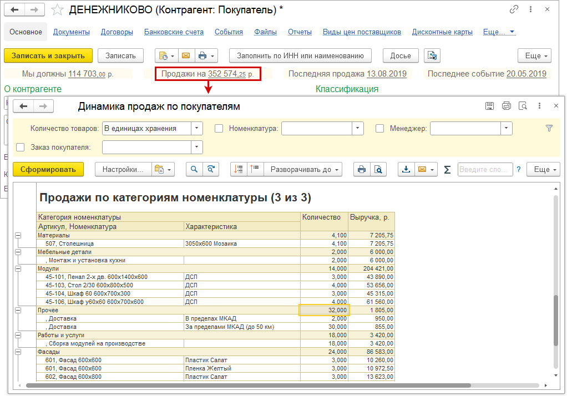
Task: Click the Сформировать button
Action: click(x=48, y=170)
